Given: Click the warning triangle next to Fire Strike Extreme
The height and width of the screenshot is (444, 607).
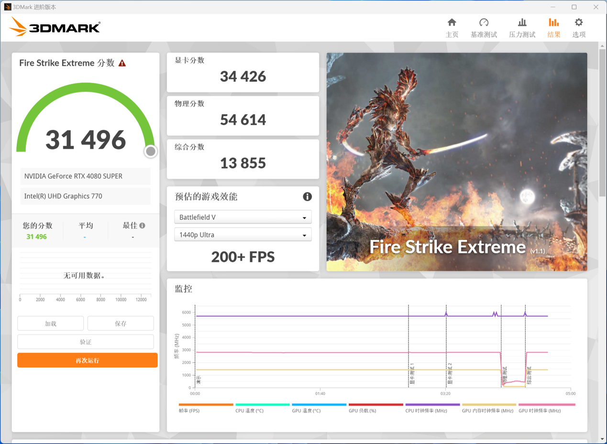Looking at the screenshot, I should [122, 63].
